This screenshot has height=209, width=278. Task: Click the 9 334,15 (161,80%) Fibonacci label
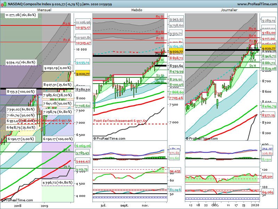[x=21, y=62]
